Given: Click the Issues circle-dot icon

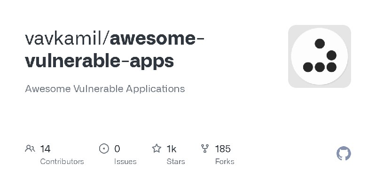Looking at the screenshot, I should point(104,149).
